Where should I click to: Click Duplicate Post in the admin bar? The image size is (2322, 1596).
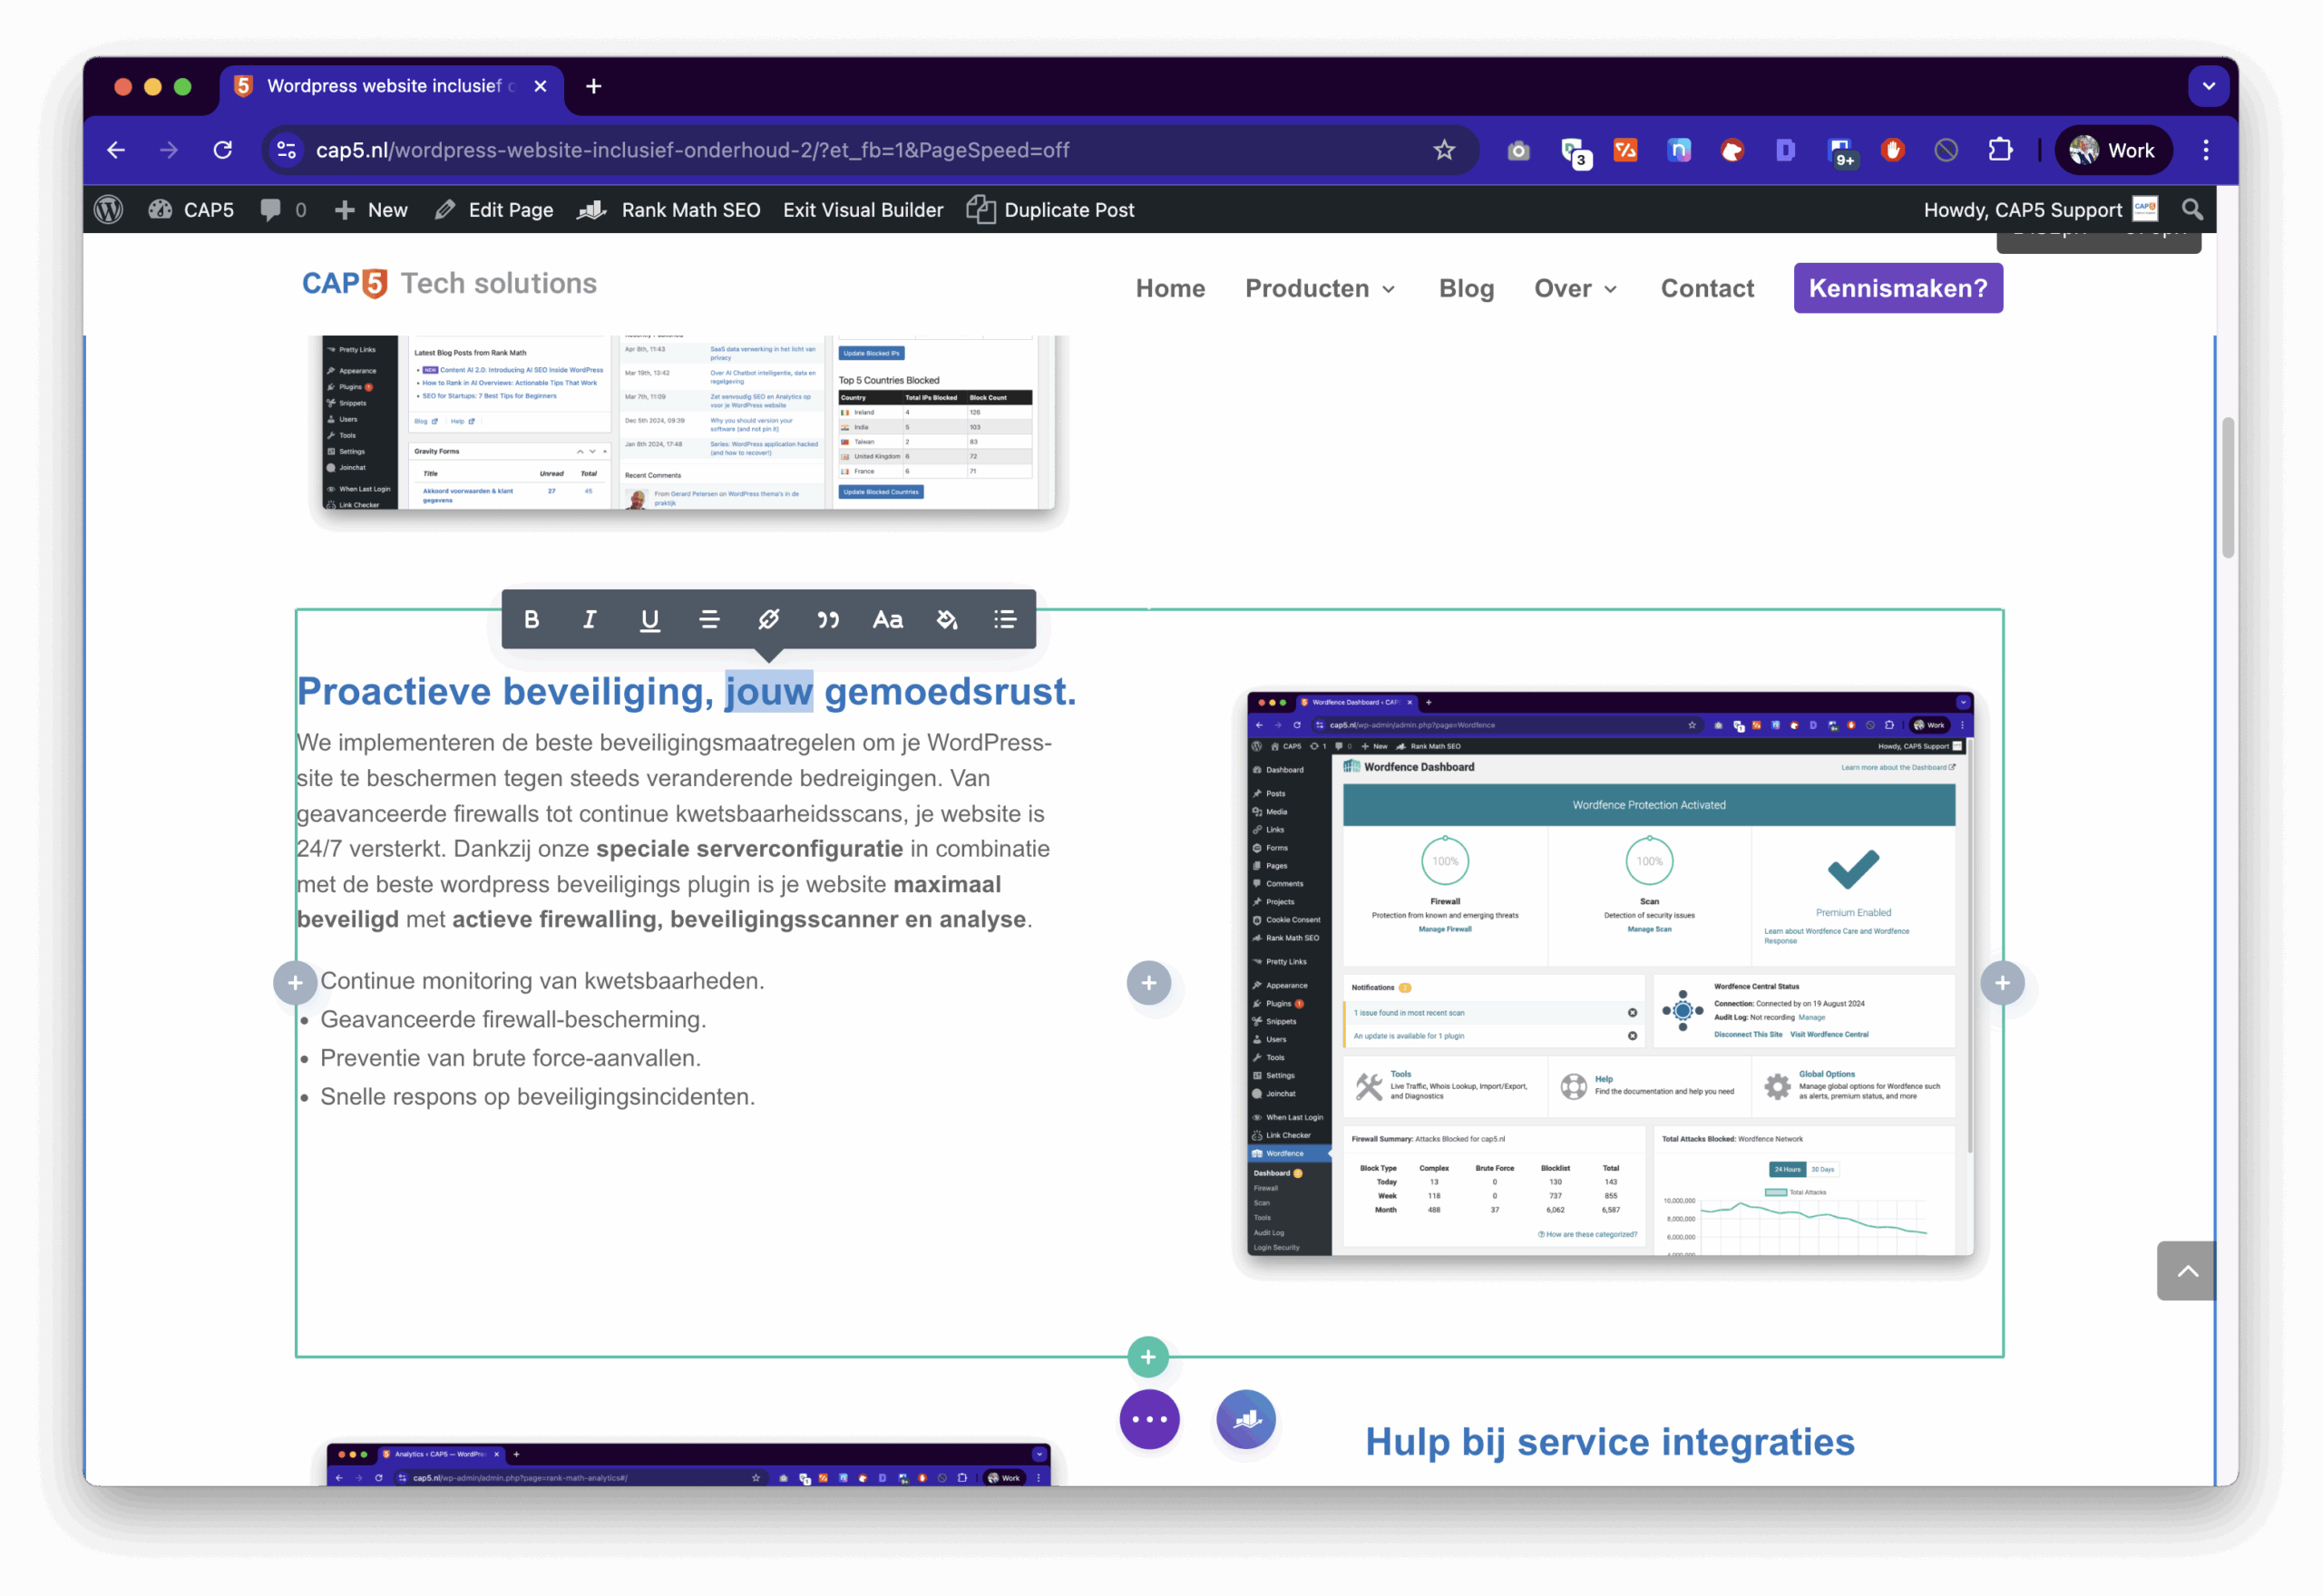click(x=1050, y=209)
